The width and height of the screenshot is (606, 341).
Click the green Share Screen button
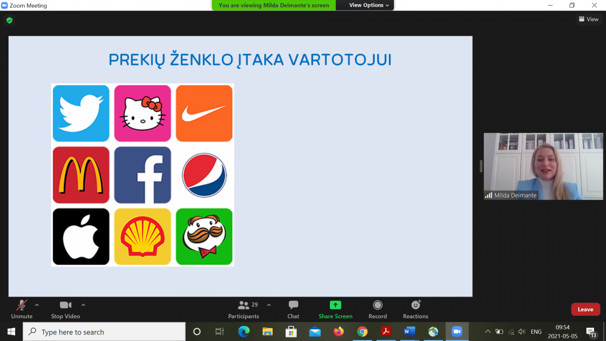click(335, 309)
